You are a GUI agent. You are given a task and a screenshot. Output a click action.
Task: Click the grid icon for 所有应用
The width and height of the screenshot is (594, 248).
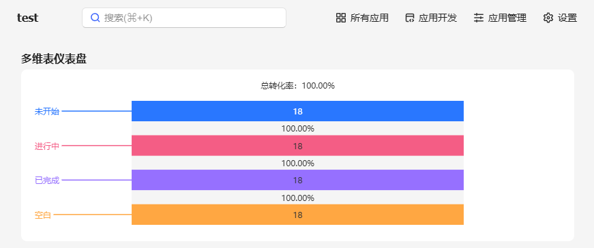(341, 18)
